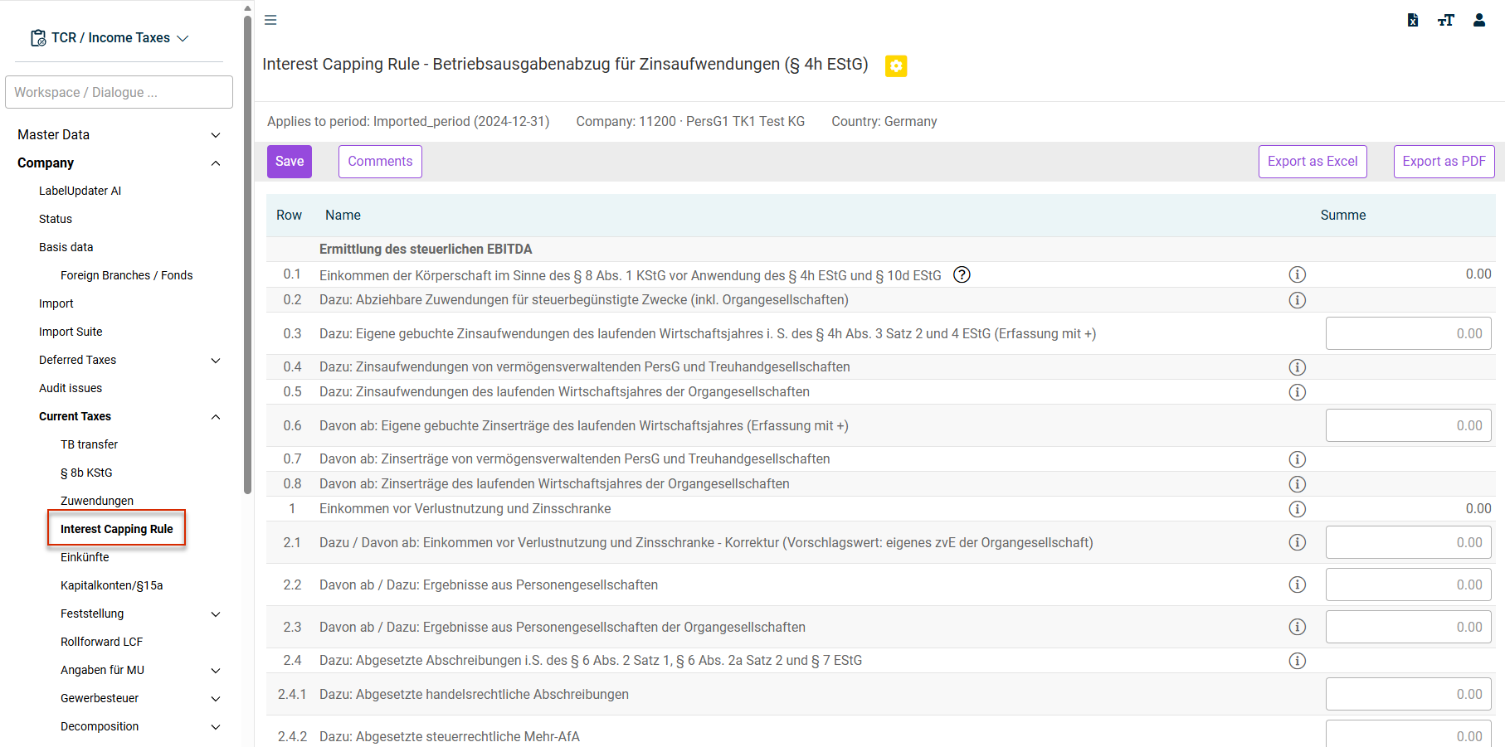Click info icon for row 0.5 Organgesellschaften

coord(1298,392)
